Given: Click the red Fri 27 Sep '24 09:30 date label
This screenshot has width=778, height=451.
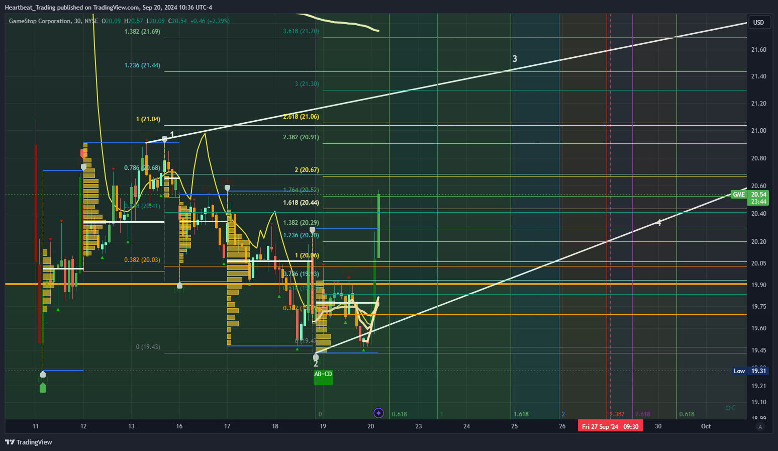Looking at the screenshot, I should point(610,426).
